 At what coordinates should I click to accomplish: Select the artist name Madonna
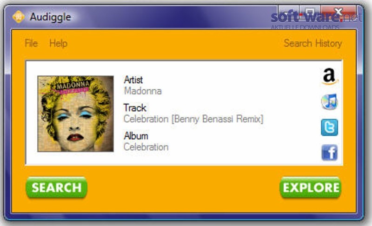143,91
